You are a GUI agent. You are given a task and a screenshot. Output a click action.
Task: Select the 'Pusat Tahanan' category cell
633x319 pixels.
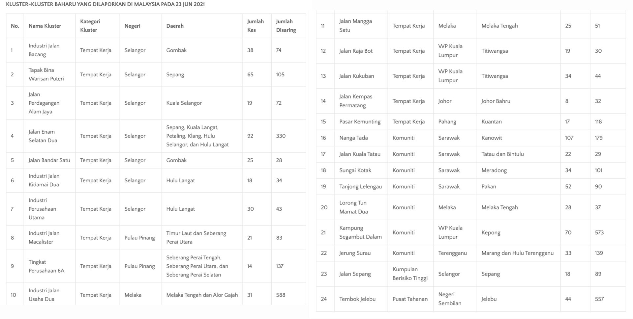click(x=410, y=299)
